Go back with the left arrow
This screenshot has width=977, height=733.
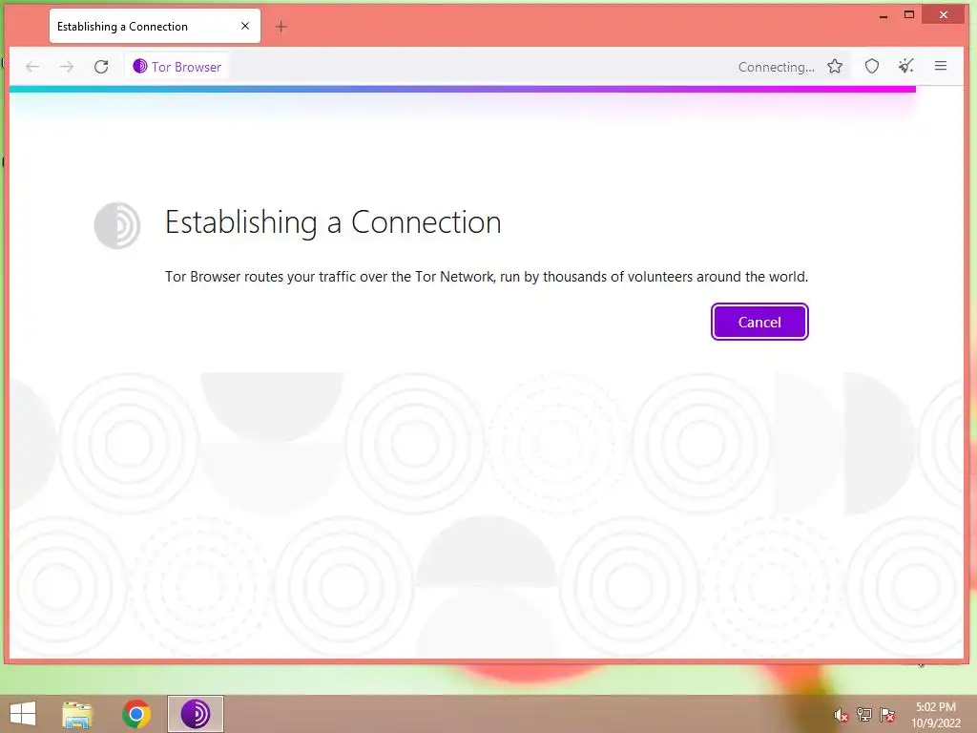32,67
